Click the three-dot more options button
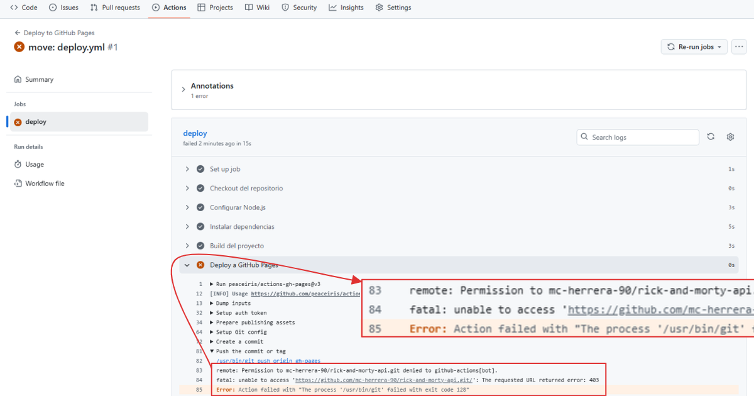The height and width of the screenshot is (396, 754). [739, 47]
